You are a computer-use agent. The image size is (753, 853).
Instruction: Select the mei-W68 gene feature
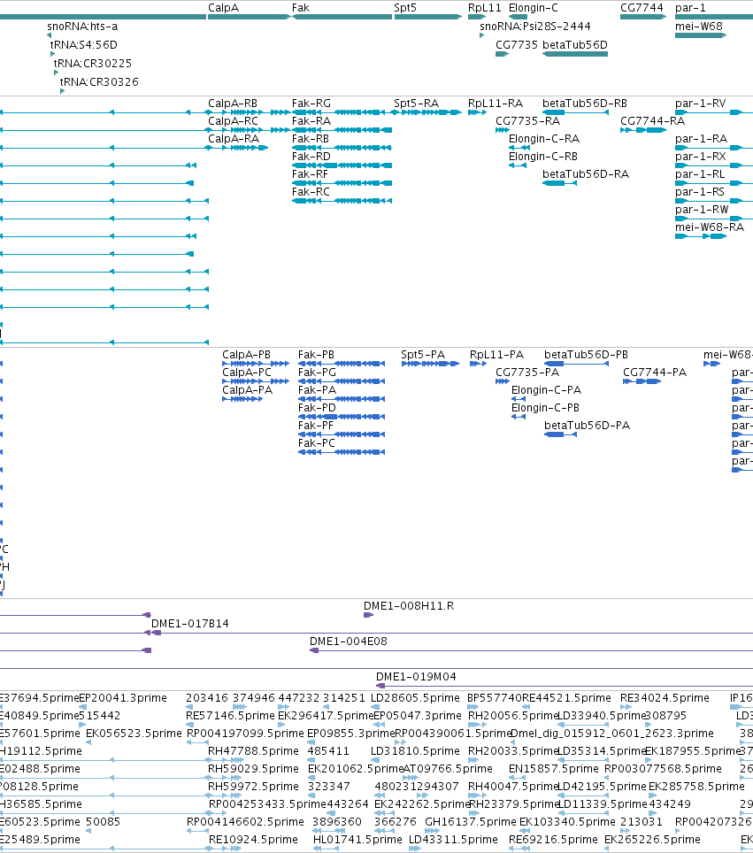[x=701, y=35]
